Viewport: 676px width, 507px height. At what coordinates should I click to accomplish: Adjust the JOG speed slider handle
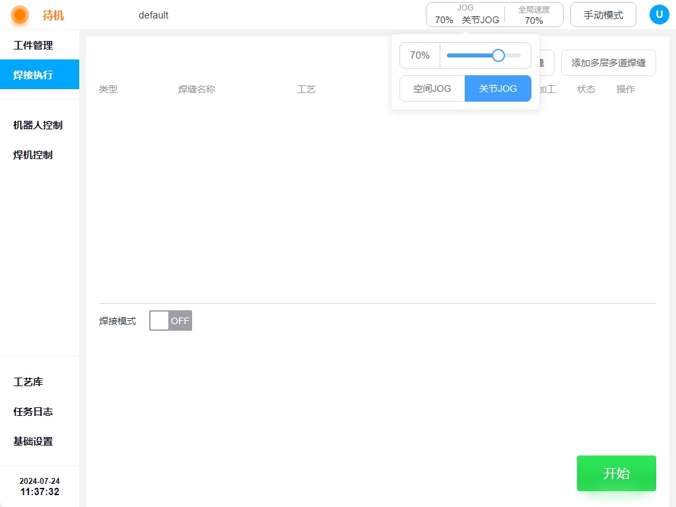pos(498,55)
